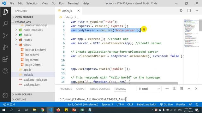Open the Manage gear settings
202x113 pixels.
point(5,95)
